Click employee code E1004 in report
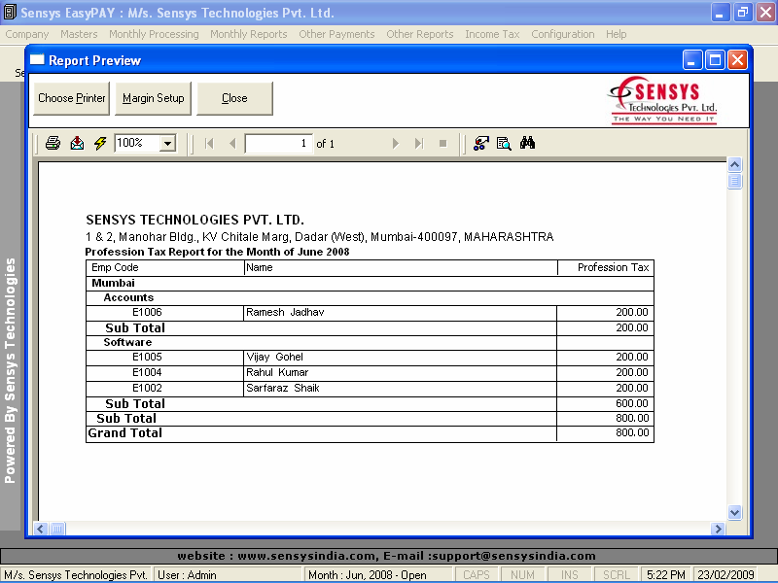This screenshot has height=583, width=778. (x=147, y=372)
